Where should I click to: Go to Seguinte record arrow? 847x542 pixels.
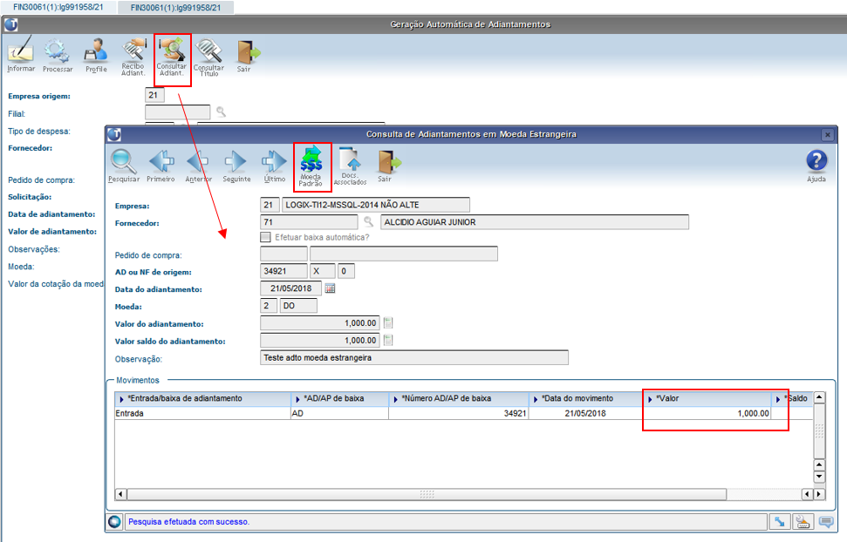tap(236, 166)
